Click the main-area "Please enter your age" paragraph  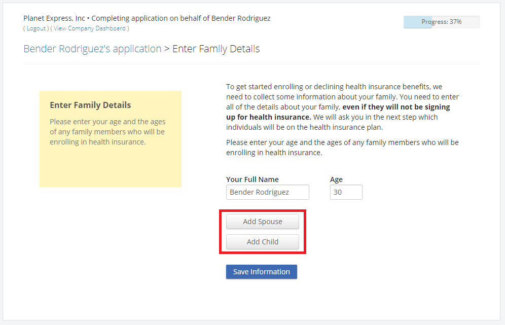tap(342, 147)
